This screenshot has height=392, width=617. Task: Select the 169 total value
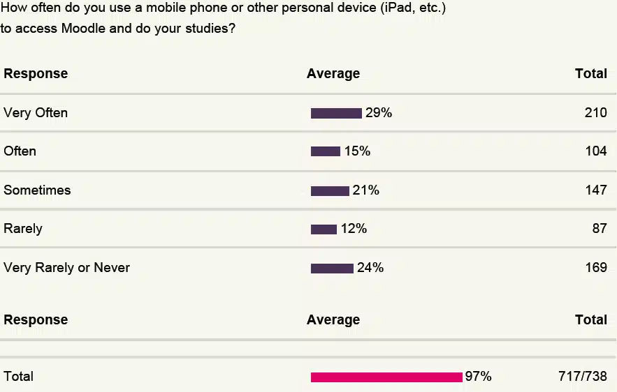click(596, 267)
